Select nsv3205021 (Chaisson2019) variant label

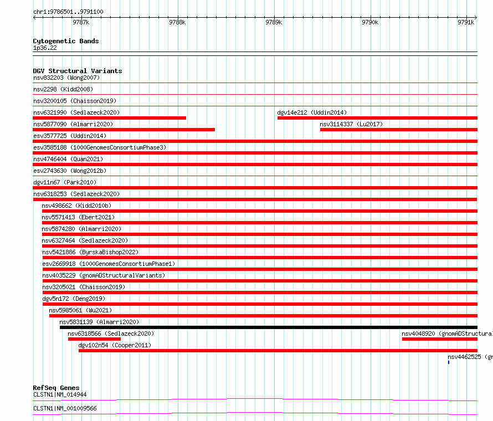click(84, 287)
